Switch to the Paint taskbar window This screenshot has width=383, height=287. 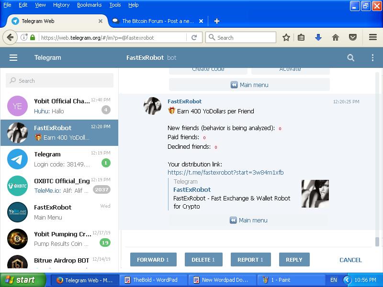291,280
